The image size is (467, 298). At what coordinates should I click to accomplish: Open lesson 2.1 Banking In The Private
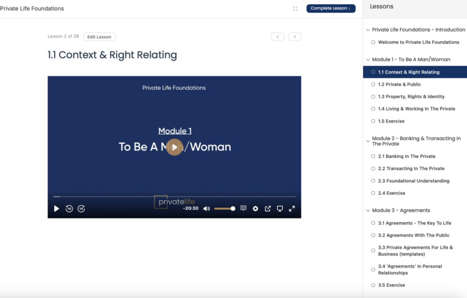pos(407,157)
